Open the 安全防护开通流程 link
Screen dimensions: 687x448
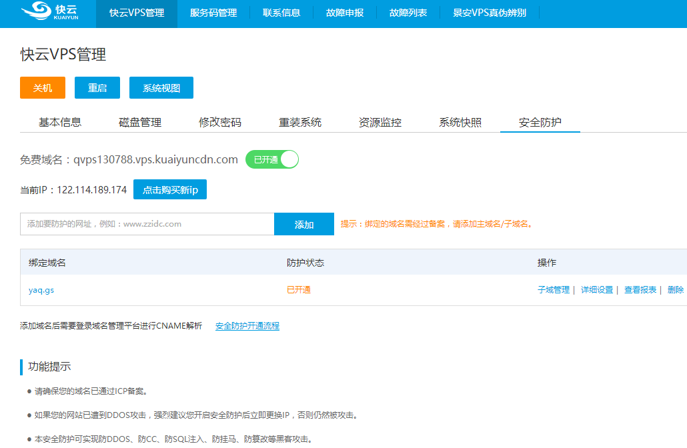point(247,326)
